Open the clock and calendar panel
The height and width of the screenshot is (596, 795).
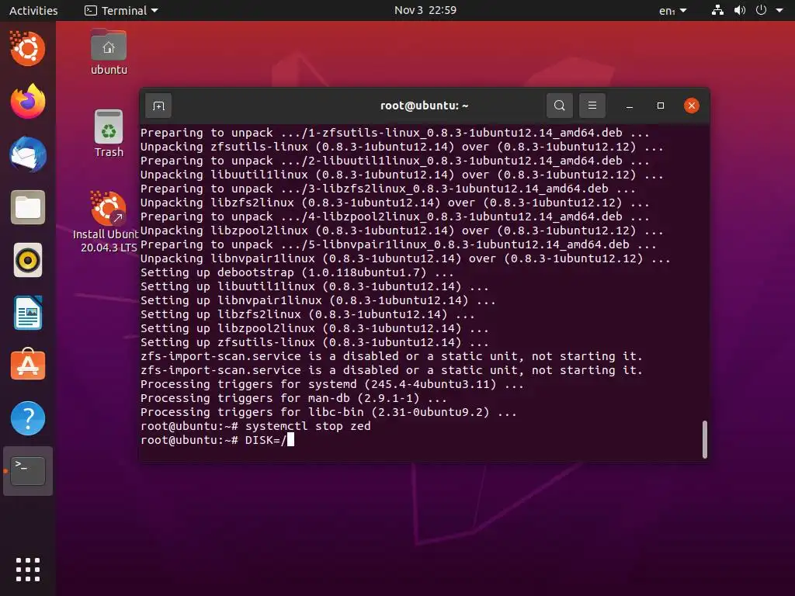pos(425,10)
